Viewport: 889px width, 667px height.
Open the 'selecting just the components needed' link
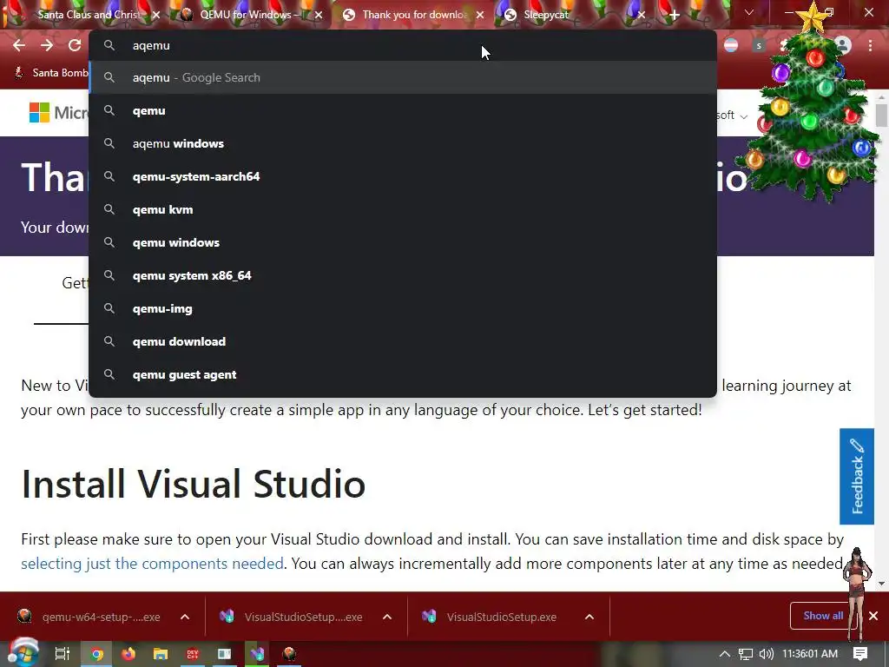pos(152,563)
